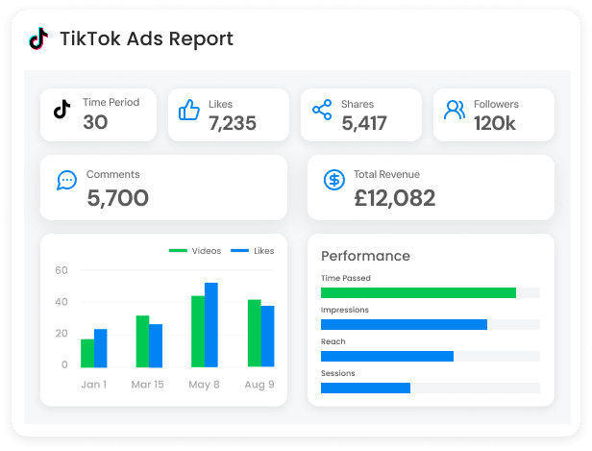Image resolution: width=592 pixels, height=451 pixels.
Task: Click the Shares label
Action: coord(358,104)
